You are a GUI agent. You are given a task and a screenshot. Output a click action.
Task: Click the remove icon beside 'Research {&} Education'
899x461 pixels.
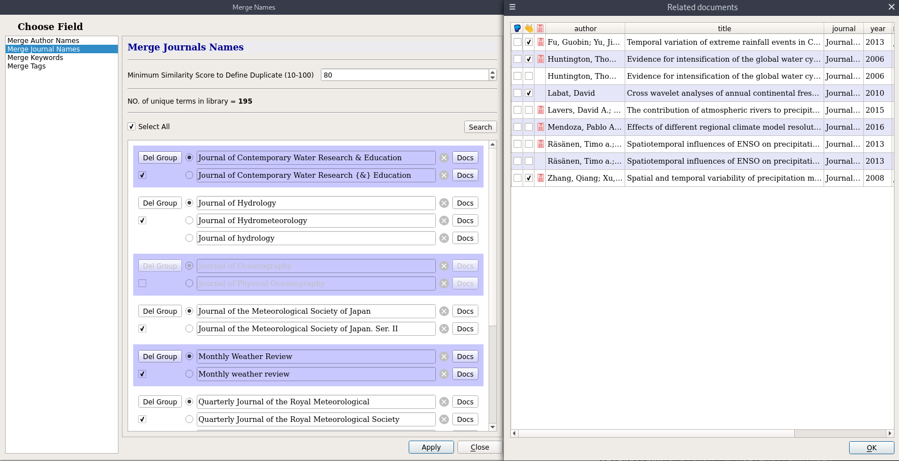(444, 176)
